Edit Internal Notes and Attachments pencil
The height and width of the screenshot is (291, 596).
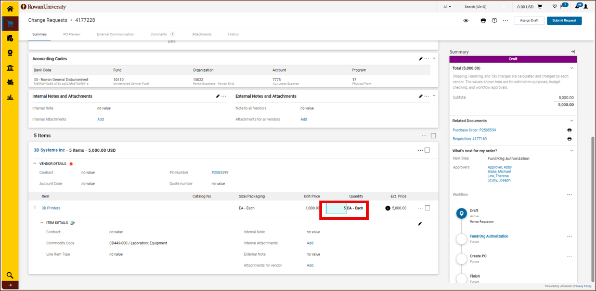218,96
